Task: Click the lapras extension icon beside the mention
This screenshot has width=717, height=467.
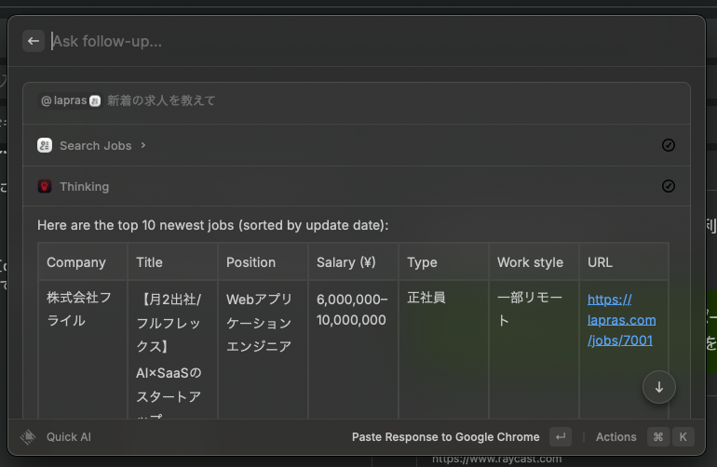Action: pos(95,101)
